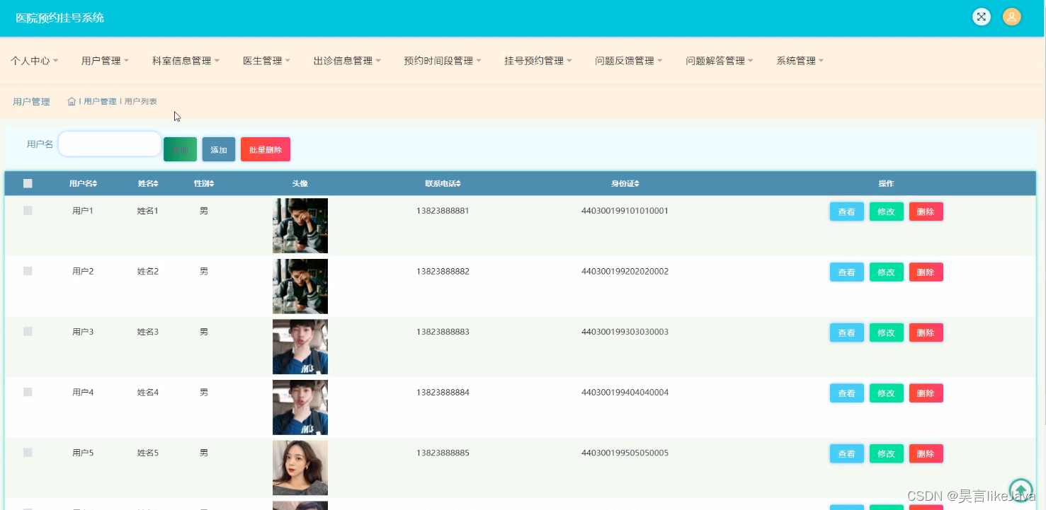Expand the 科室信息管理 menu
1046x510 pixels.
[x=186, y=61]
